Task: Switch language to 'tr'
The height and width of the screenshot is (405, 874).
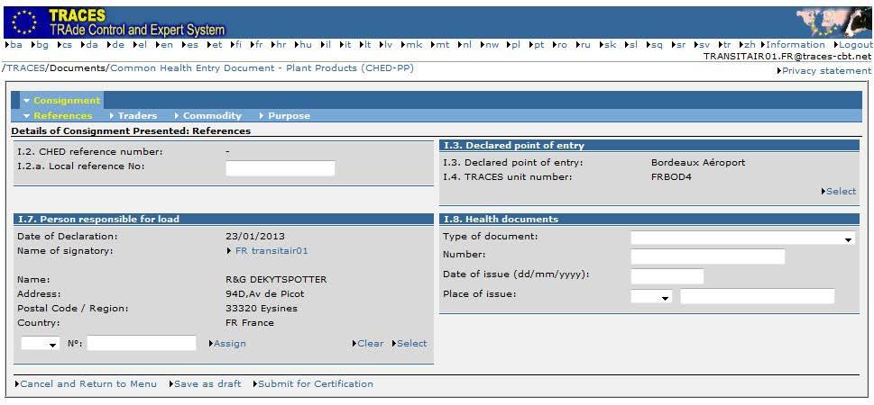Action: [724, 45]
